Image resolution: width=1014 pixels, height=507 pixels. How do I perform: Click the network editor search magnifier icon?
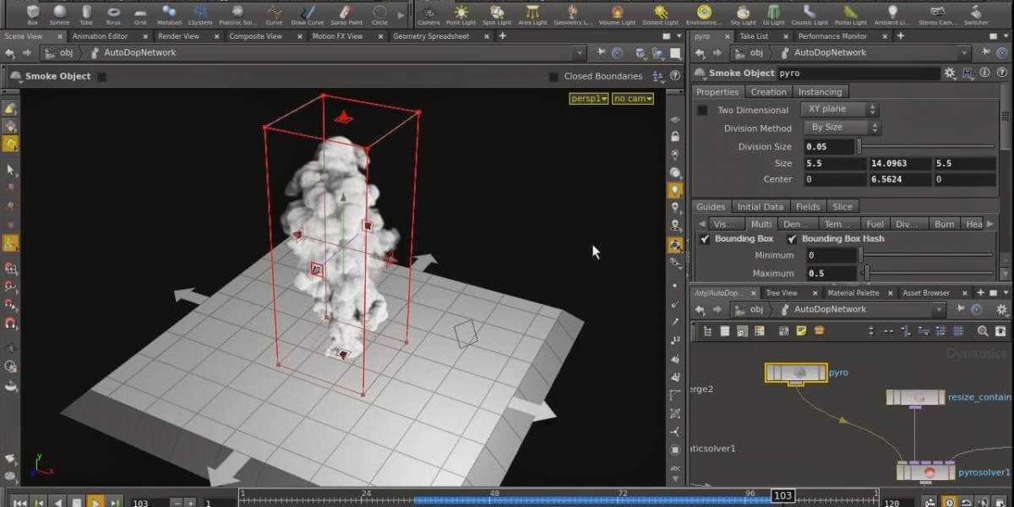(983, 331)
